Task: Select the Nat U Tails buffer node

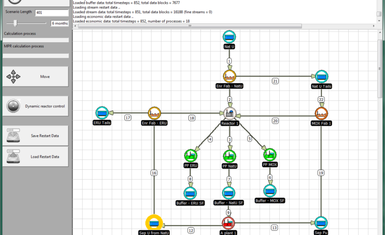Action: point(321,77)
